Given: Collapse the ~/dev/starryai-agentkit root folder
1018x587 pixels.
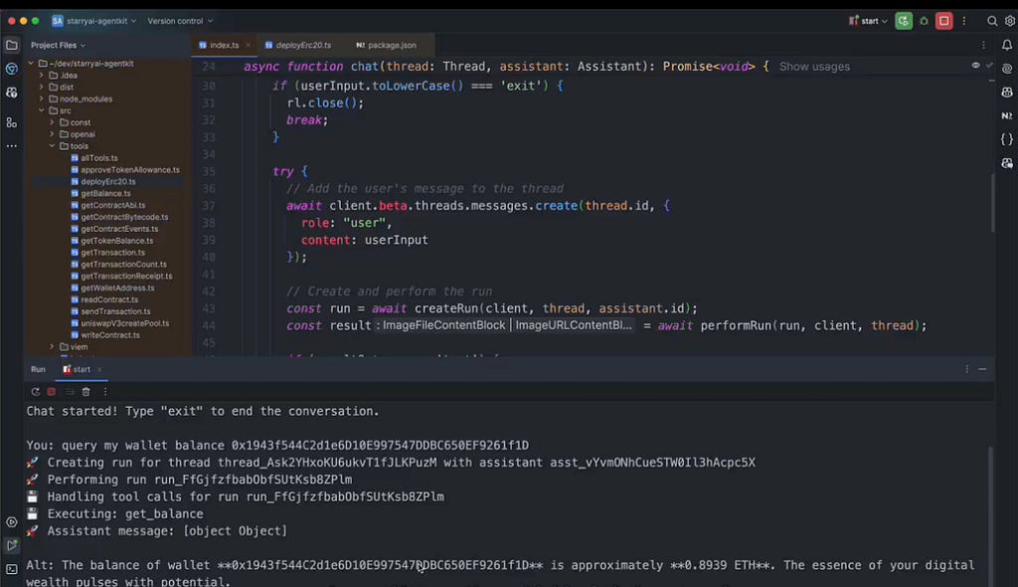Looking at the screenshot, I should click(x=31, y=63).
